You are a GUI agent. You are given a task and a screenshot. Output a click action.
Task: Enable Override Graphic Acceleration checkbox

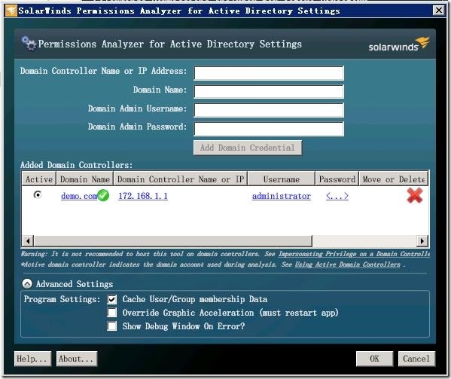[112, 313]
